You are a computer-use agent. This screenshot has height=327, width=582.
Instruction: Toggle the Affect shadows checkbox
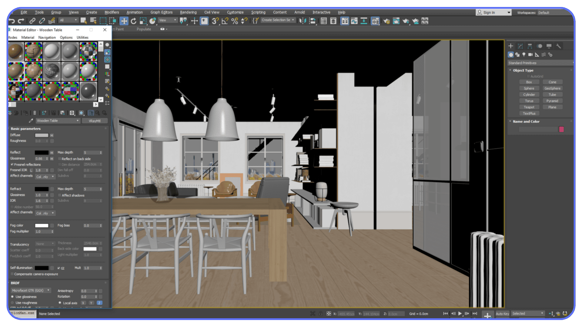(x=60, y=195)
